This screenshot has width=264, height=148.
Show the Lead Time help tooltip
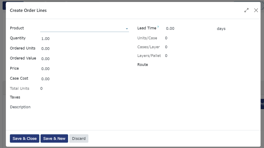[158, 27]
